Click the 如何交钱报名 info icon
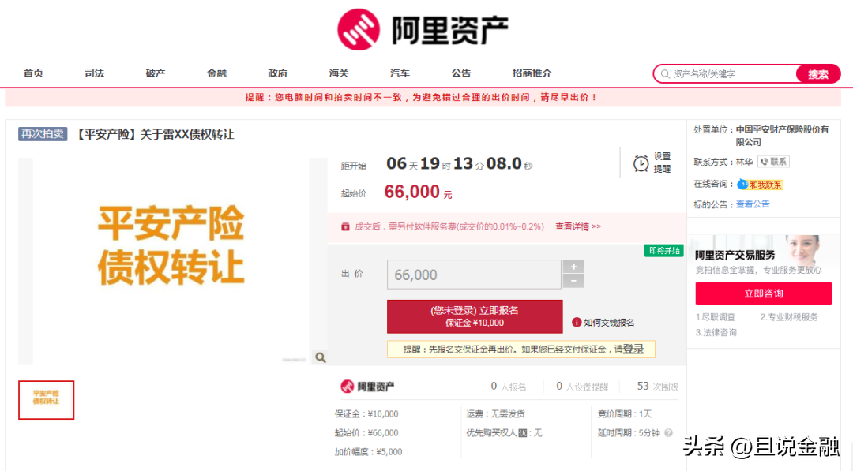The width and height of the screenshot is (853, 471). coord(576,322)
